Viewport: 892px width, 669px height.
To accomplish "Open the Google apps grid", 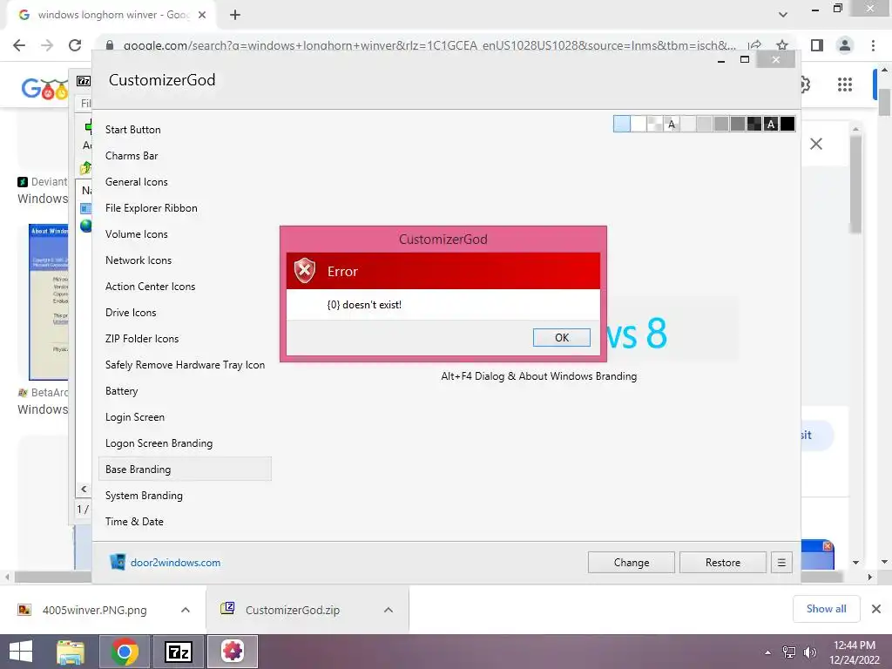I will [x=845, y=84].
